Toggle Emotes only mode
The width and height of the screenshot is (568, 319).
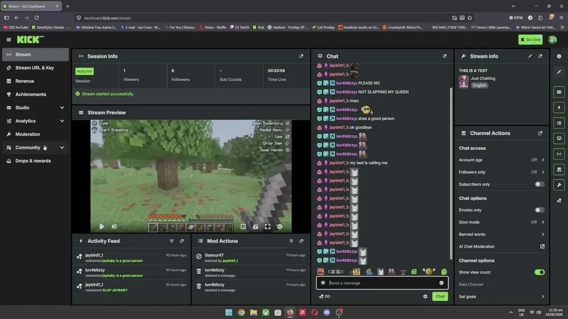pos(539,210)
